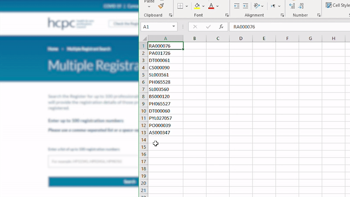Open the Paste options dropdown arrow
This screenshot has height=197, width=350.
point(149,7)
